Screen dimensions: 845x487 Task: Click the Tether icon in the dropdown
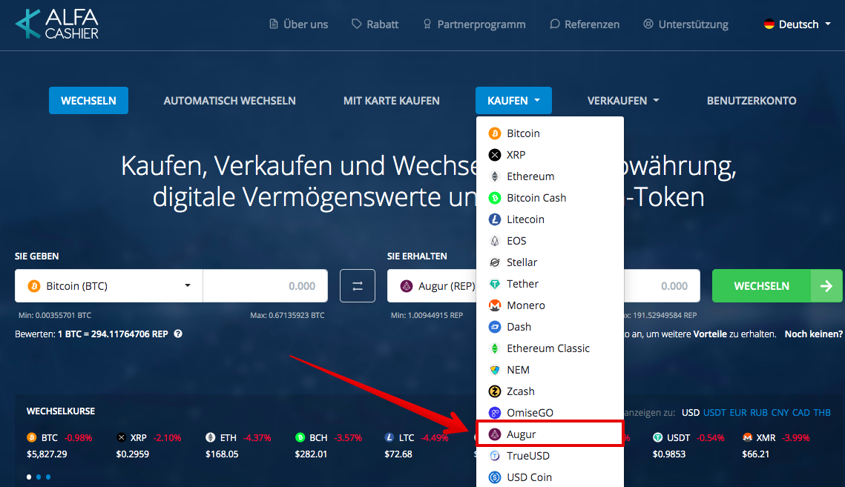coord(495,284)
